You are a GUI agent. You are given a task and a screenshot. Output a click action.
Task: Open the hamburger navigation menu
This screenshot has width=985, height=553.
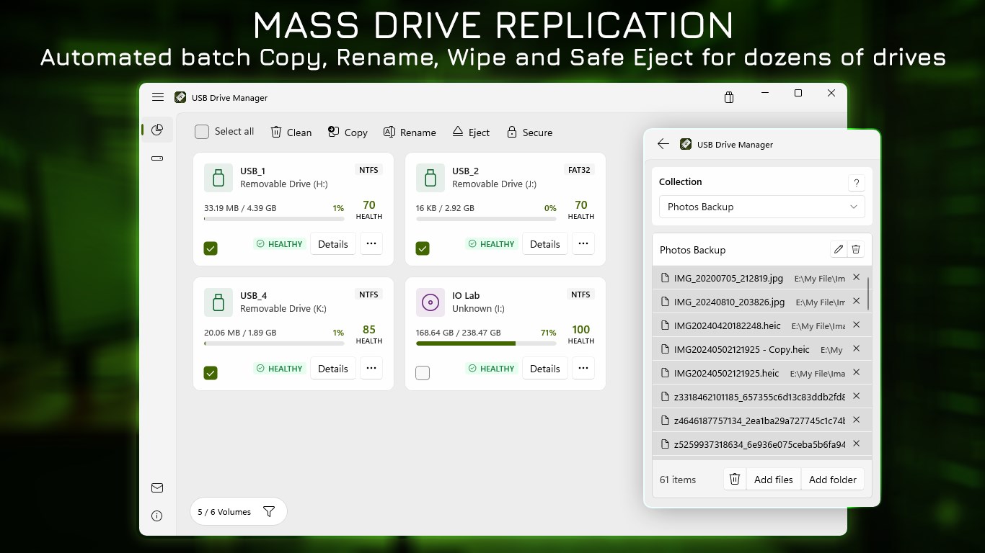pyautogui.click(x=157, y=97)
